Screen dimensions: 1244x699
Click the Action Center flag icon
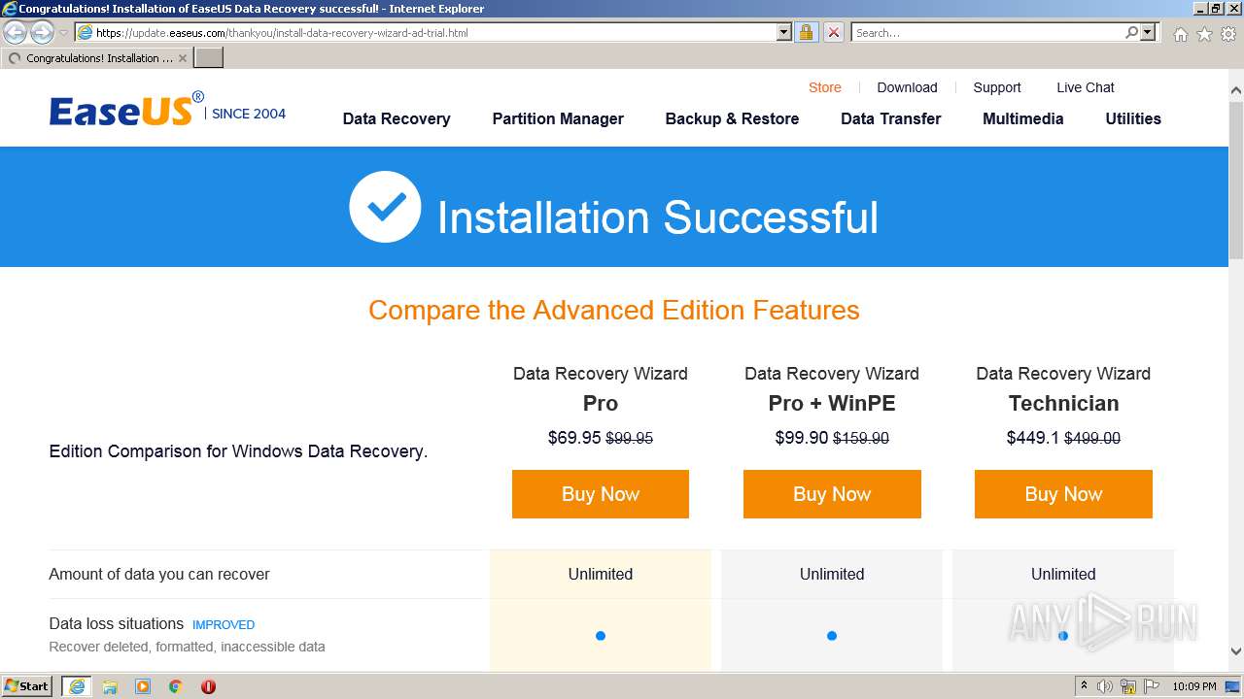tap(1151, 686)
